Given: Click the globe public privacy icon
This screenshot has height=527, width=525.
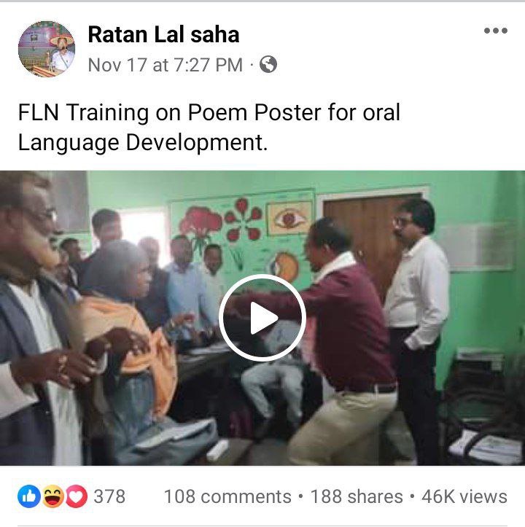Looking at the screenshot, I should pyautogui.click(x=268, y=64).
